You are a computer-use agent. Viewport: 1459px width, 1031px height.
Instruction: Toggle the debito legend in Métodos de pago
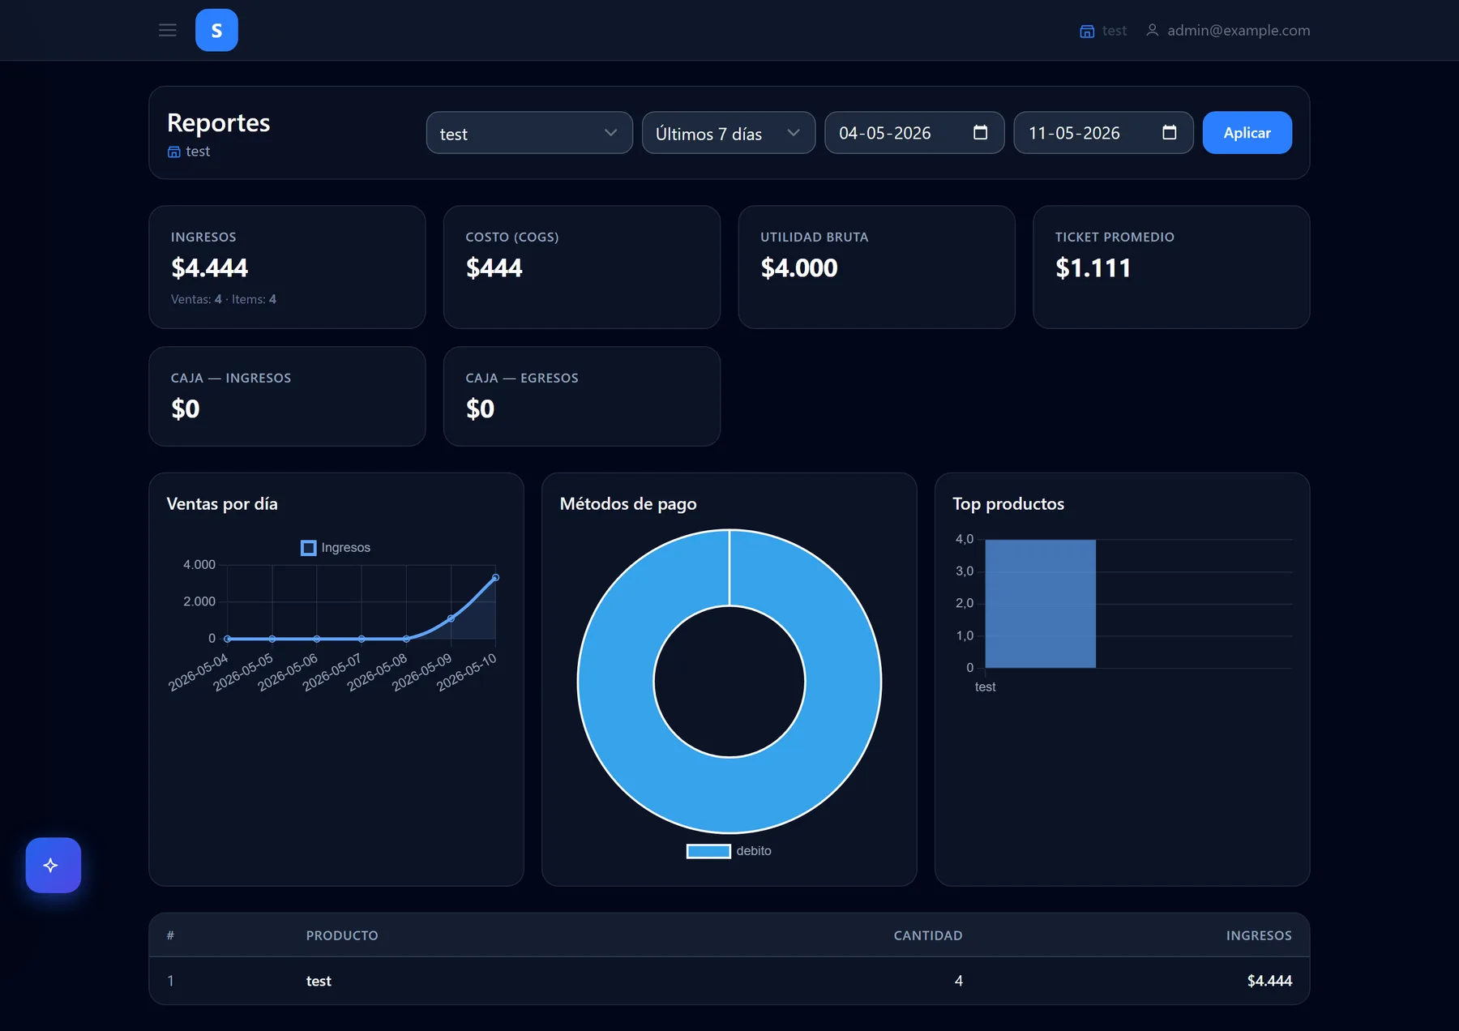pos(729,851)
